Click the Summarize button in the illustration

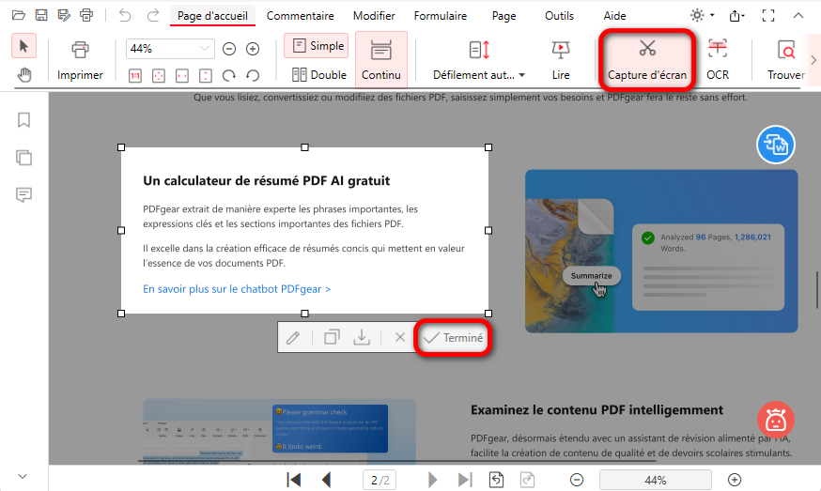click(591, 276)
